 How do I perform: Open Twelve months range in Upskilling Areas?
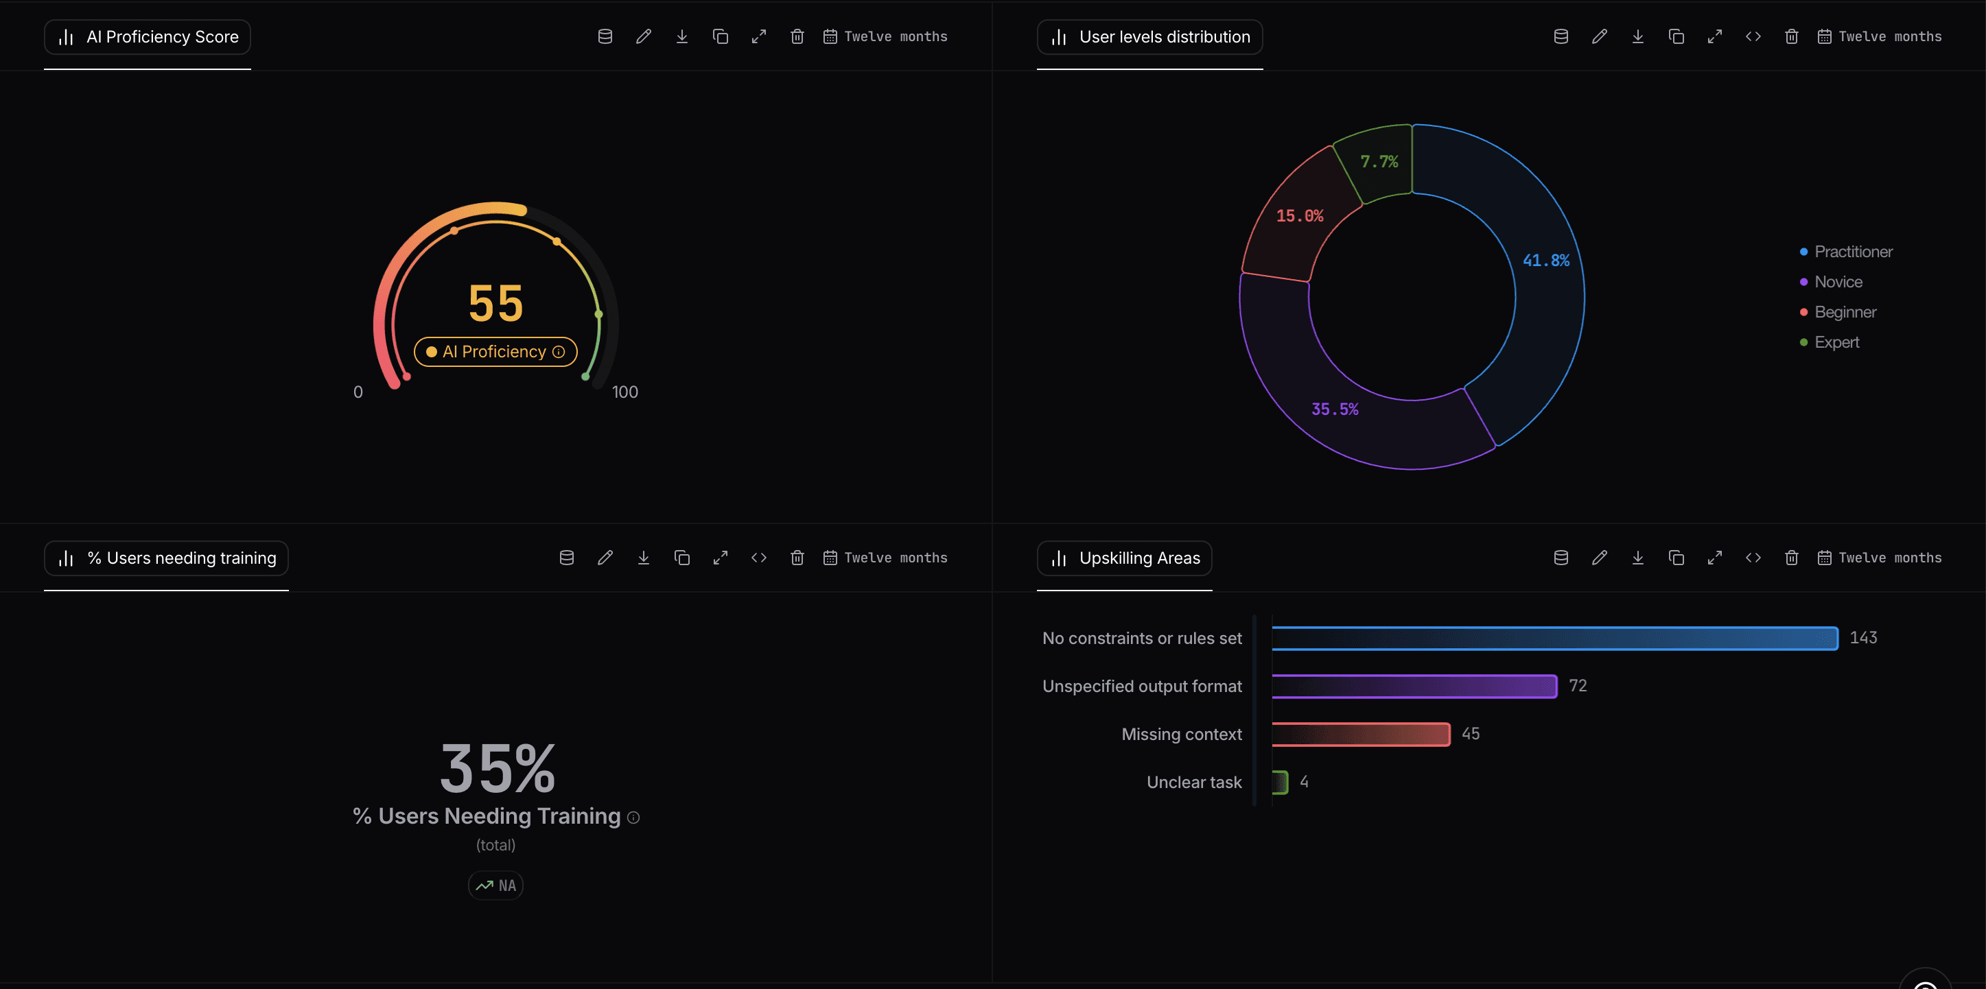click(1880, 558)
